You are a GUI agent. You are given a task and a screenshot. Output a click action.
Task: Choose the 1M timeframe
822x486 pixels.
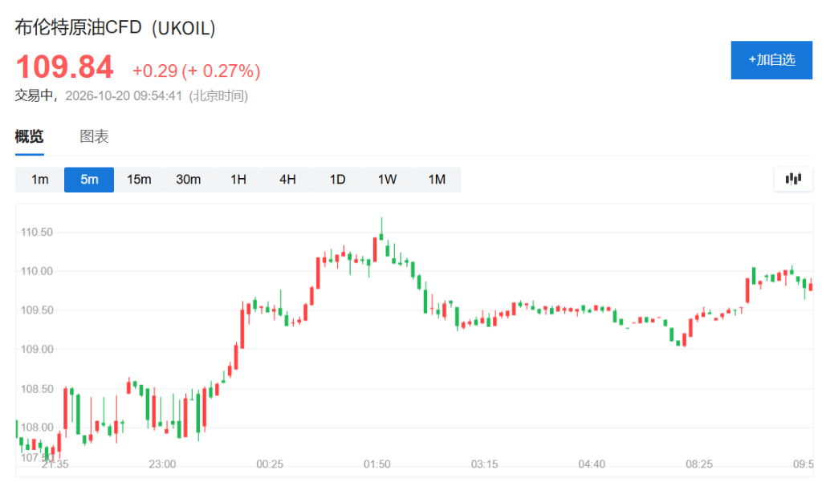[x=437, y=180]
